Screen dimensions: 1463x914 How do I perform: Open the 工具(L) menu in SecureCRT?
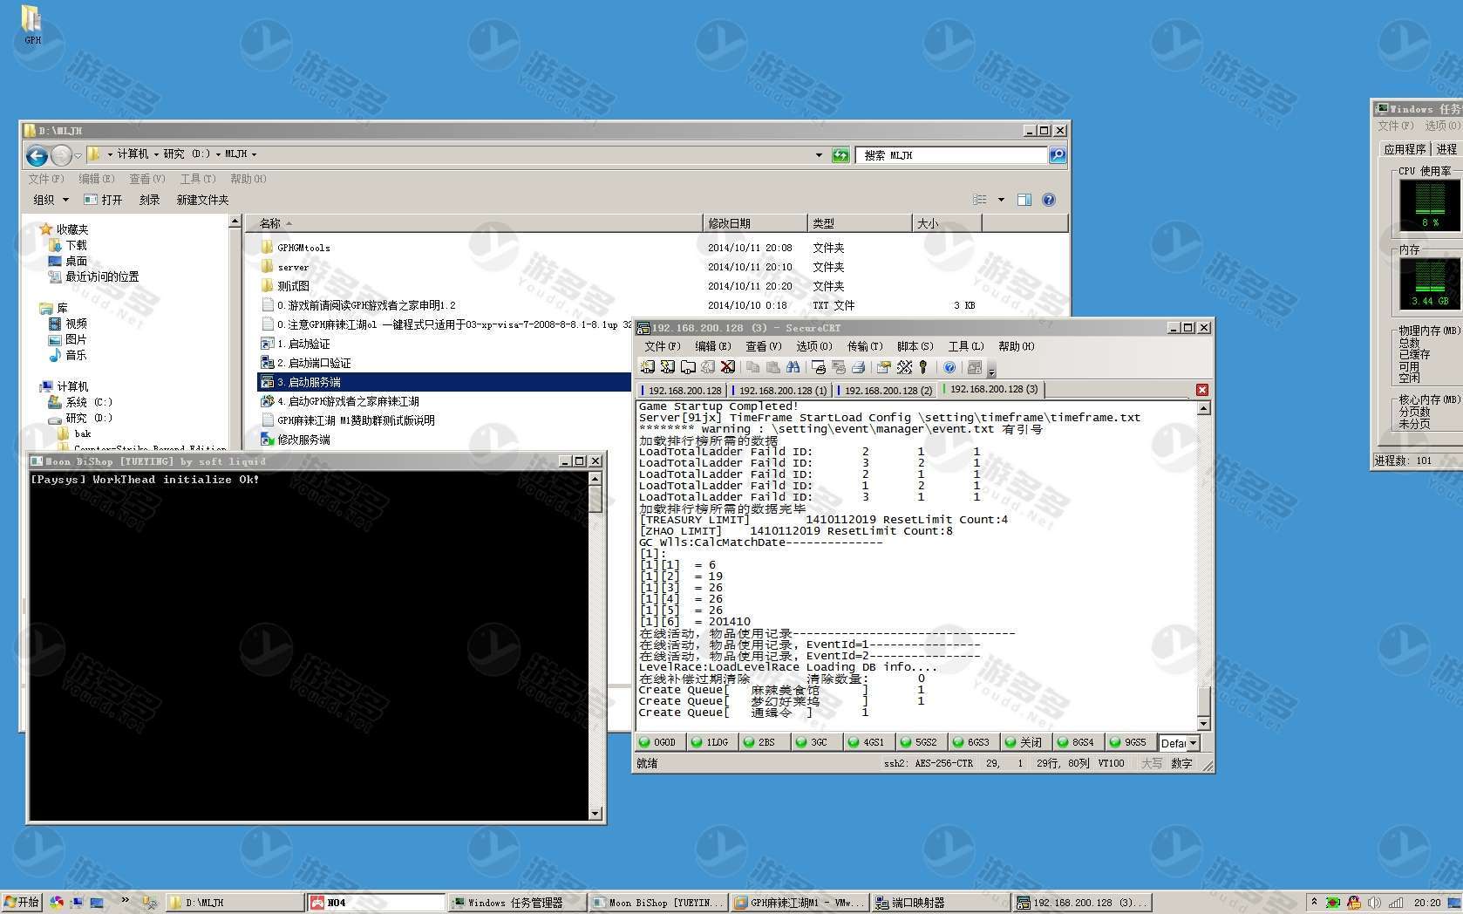point(965,346)
